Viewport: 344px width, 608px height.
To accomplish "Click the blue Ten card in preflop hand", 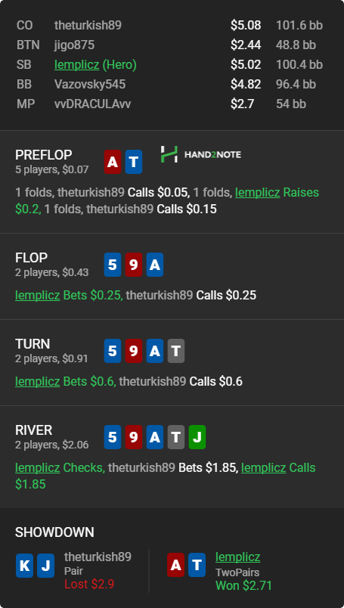I will (x=134, y=162).
